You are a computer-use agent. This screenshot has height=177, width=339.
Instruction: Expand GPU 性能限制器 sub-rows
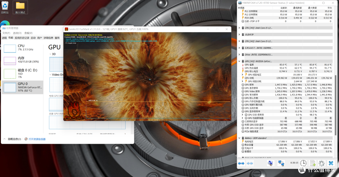tap(242, 118)
